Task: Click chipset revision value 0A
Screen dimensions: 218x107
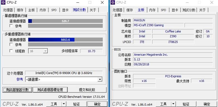Action: click(208, 31)
